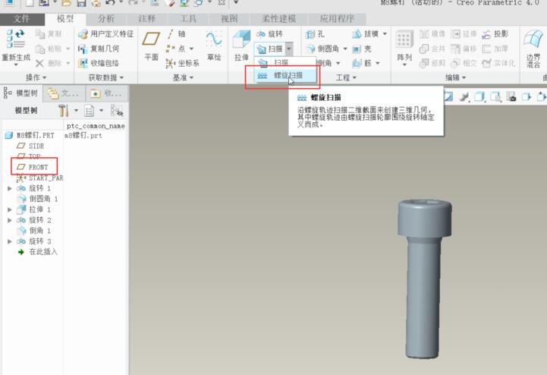The height and width of the screenshot is (375, 547).
Task: Switch to the 应用程序 Applications tab
Action: coord(337,19)
